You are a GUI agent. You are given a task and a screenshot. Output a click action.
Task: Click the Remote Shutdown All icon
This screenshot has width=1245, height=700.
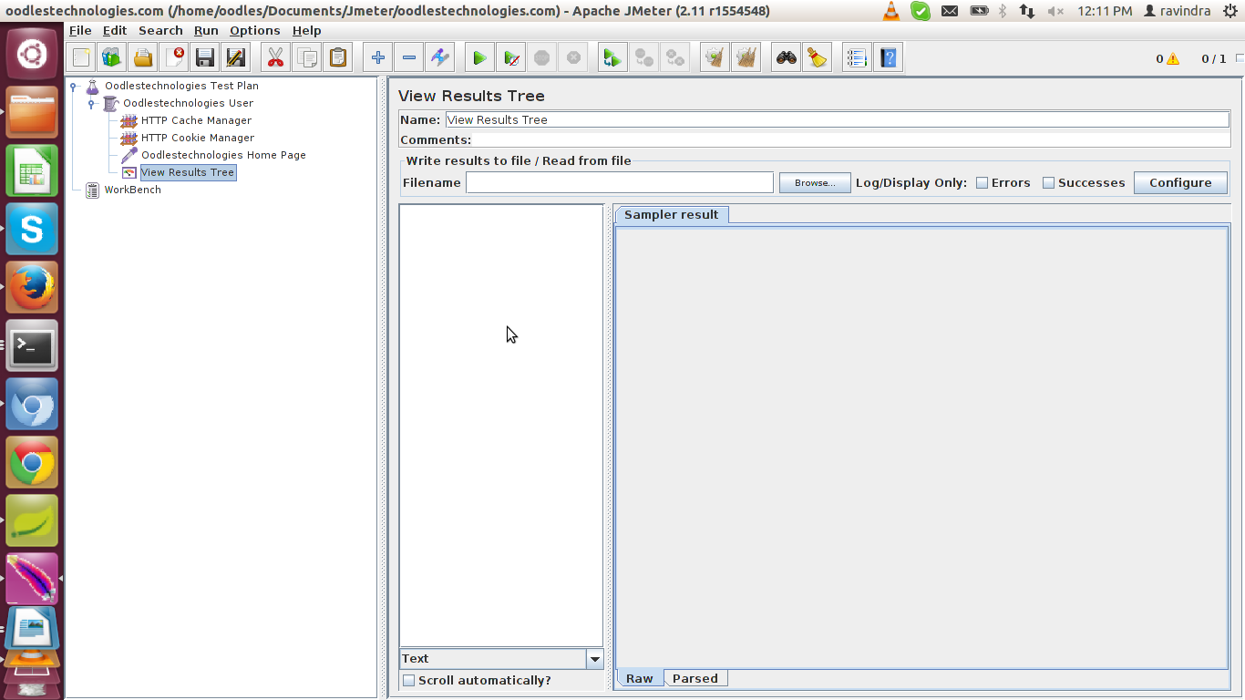pos(675,58)
